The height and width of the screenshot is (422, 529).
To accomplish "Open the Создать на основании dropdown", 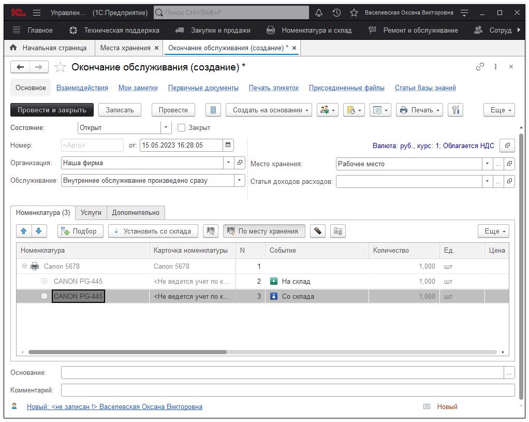I will [269, 110].
